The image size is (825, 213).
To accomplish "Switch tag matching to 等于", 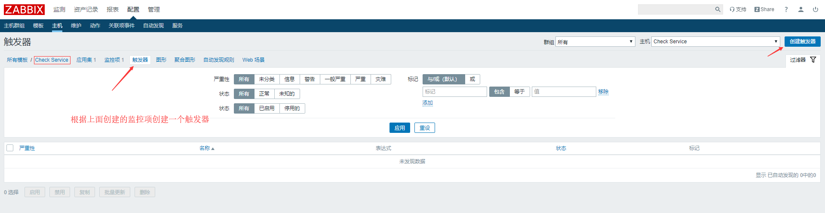I will (519, 92).
